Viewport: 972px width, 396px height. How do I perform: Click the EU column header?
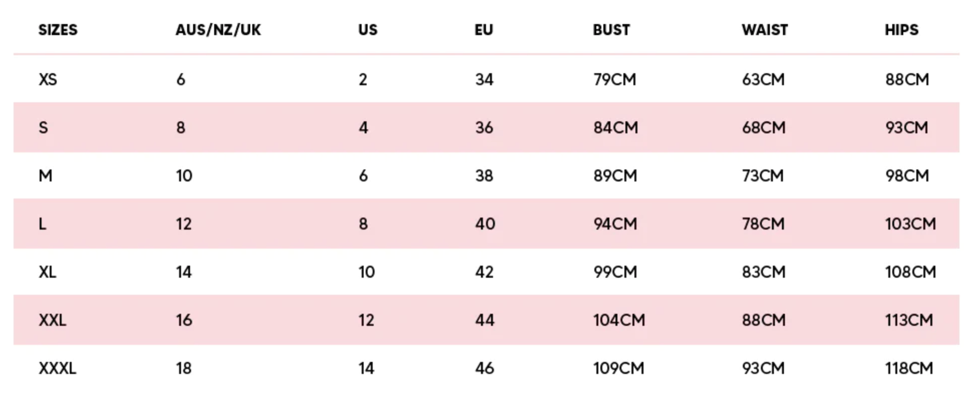483,30
